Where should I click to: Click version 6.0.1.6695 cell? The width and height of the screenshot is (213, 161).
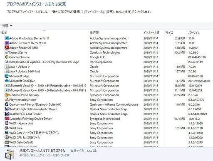coord(195,109)
